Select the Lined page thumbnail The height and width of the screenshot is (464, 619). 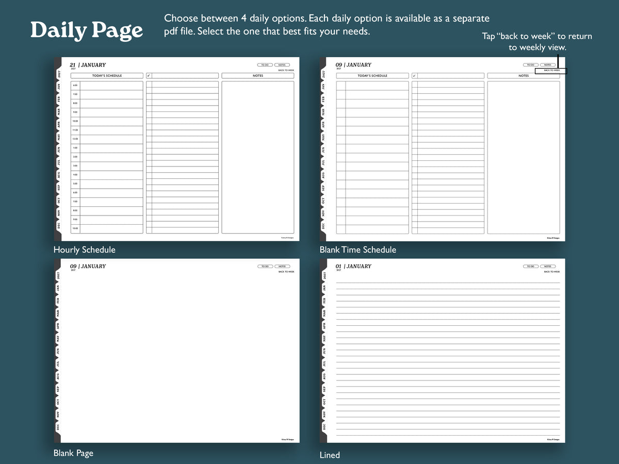[x=443, y=351]
